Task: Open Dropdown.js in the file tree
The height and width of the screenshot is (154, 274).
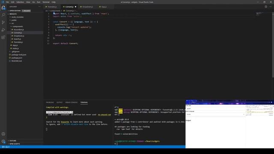Action: click(x=19, y=36)
